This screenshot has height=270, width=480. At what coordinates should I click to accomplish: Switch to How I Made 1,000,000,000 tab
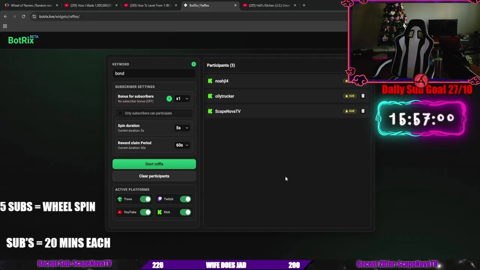click(91, 5)
